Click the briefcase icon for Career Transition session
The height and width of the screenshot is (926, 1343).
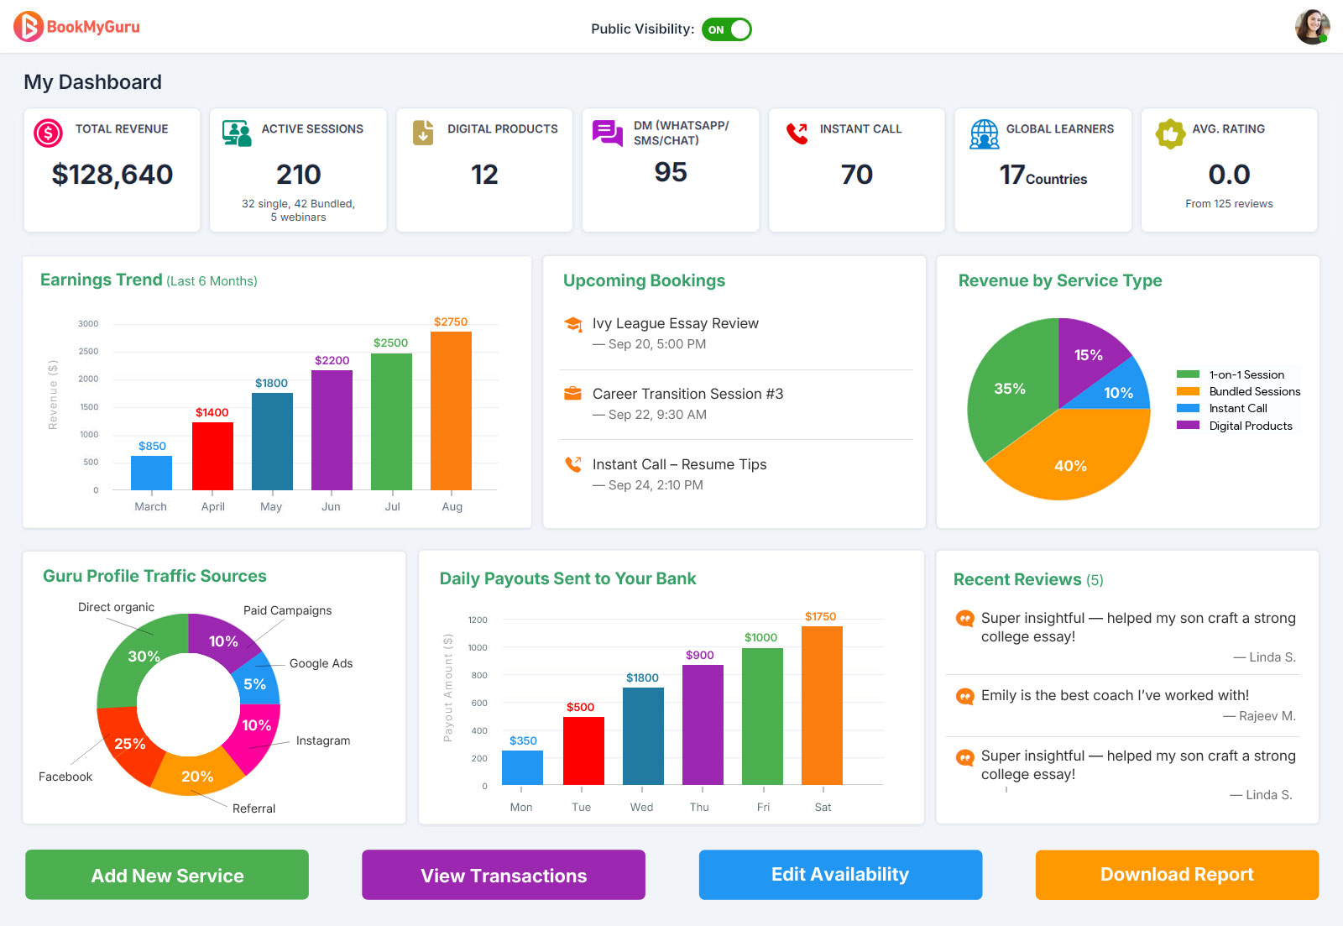573,393
